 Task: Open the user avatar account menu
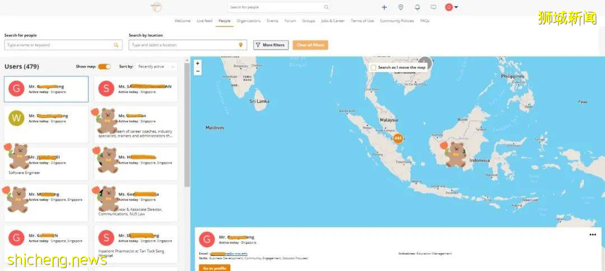click(x=451, y=7)
